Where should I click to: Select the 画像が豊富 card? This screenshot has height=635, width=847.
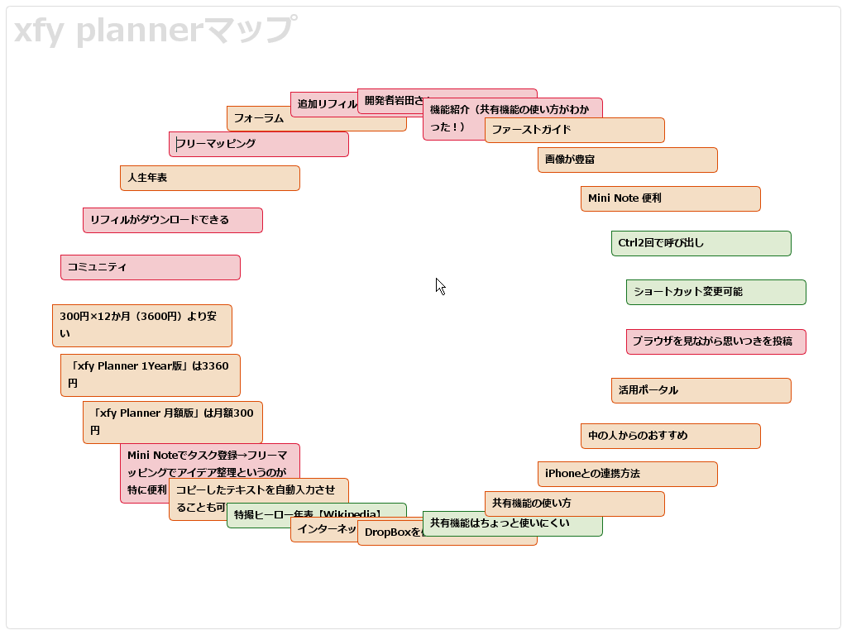(x=628, y=160)
